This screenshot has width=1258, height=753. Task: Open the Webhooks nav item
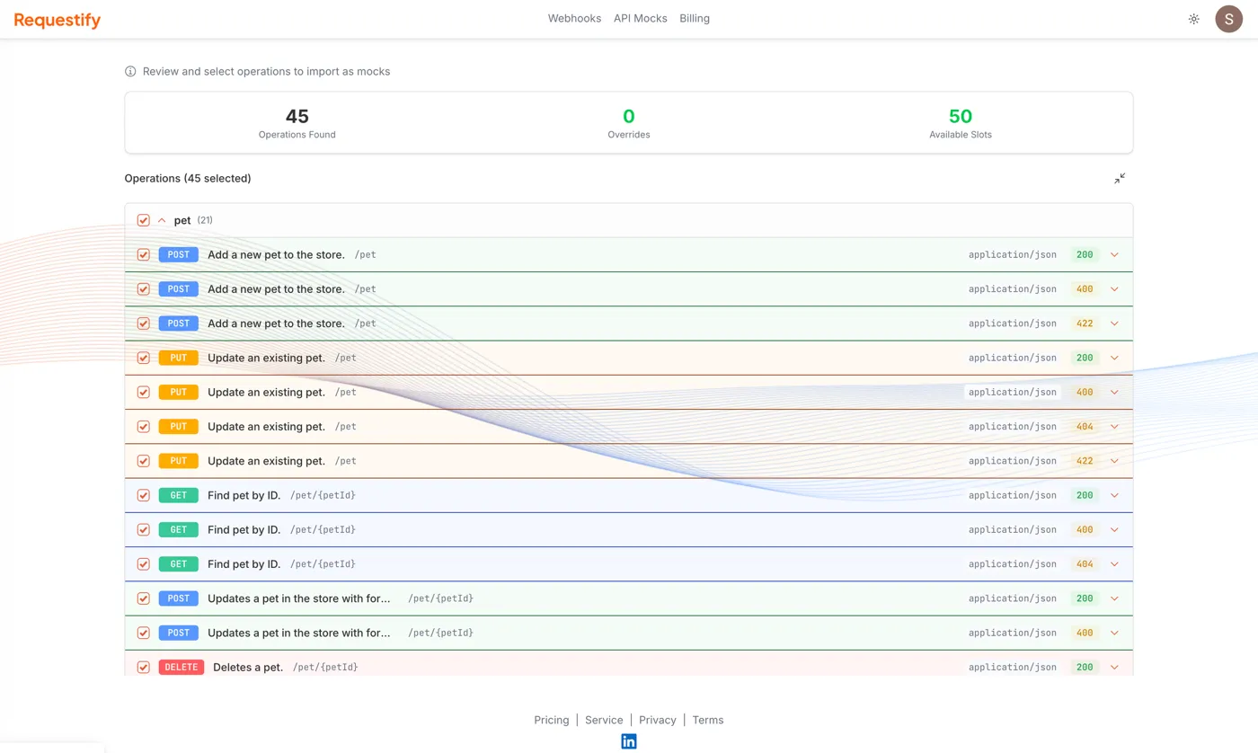[x=574, y=18]
